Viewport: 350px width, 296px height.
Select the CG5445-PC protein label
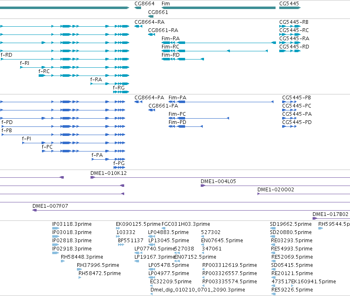(x=297, y=106)
